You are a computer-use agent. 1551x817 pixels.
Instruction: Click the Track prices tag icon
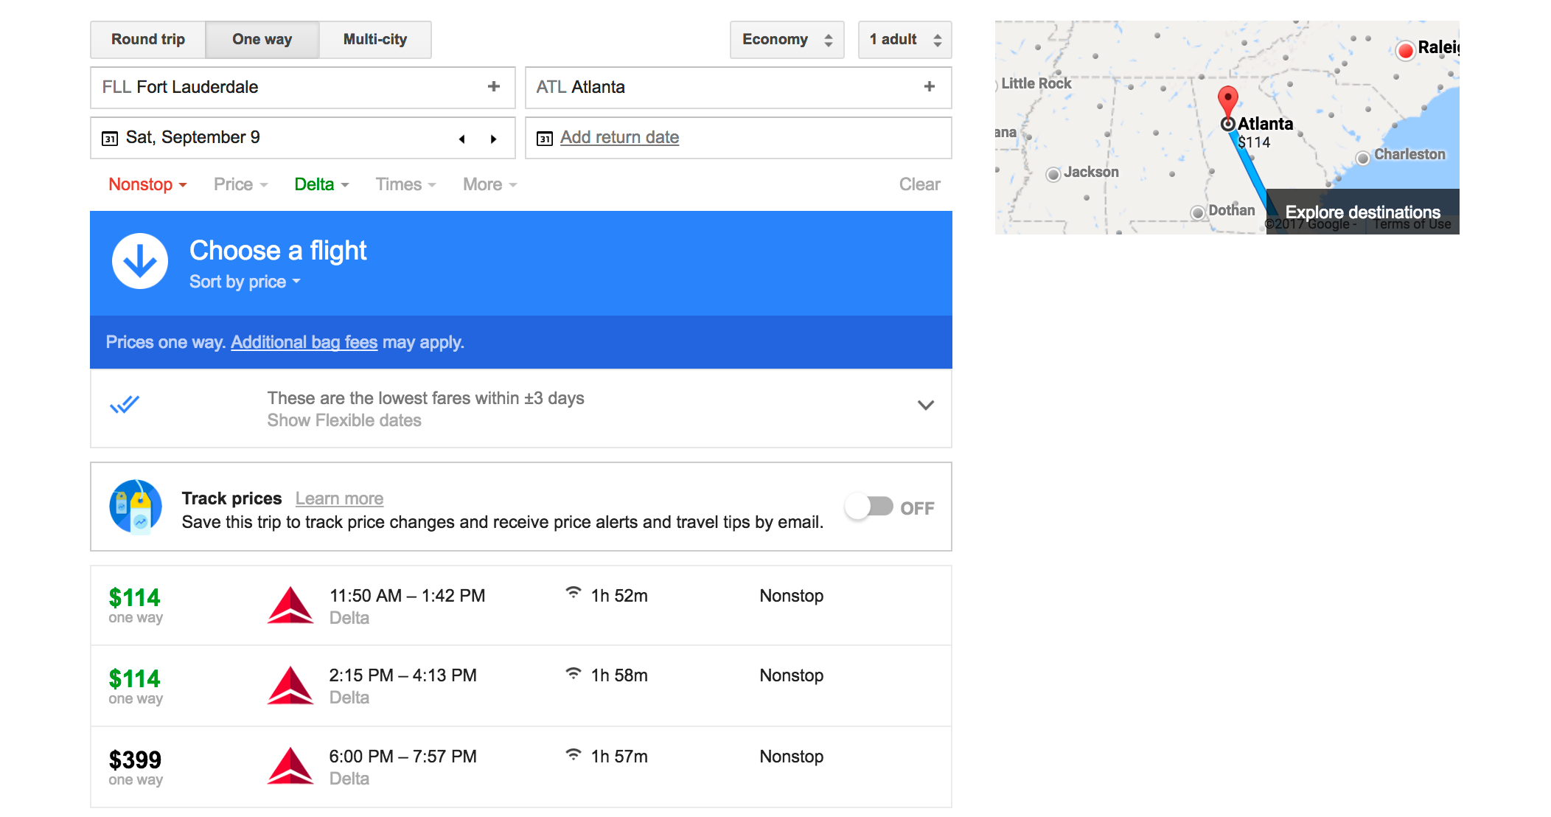tap(136, 507)
